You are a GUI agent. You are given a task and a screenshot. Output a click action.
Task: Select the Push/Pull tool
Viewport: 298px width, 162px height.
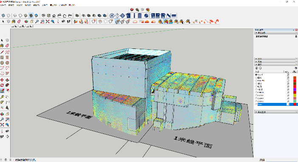tap(7, 80)
